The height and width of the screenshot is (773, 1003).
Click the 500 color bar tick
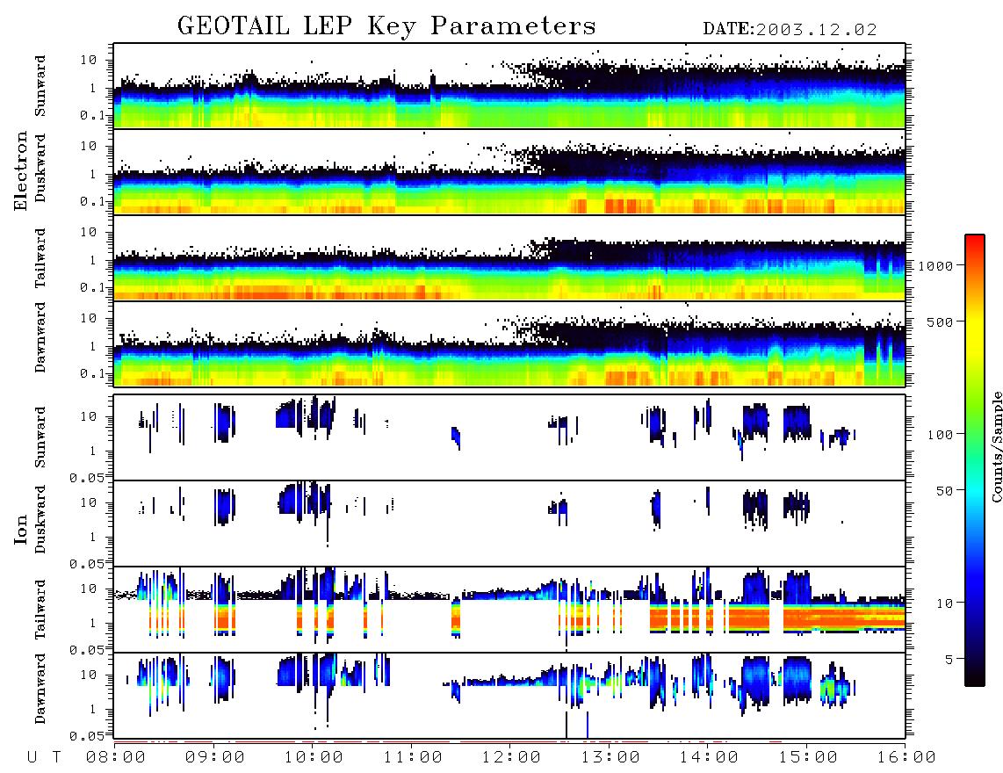[941, 321]
